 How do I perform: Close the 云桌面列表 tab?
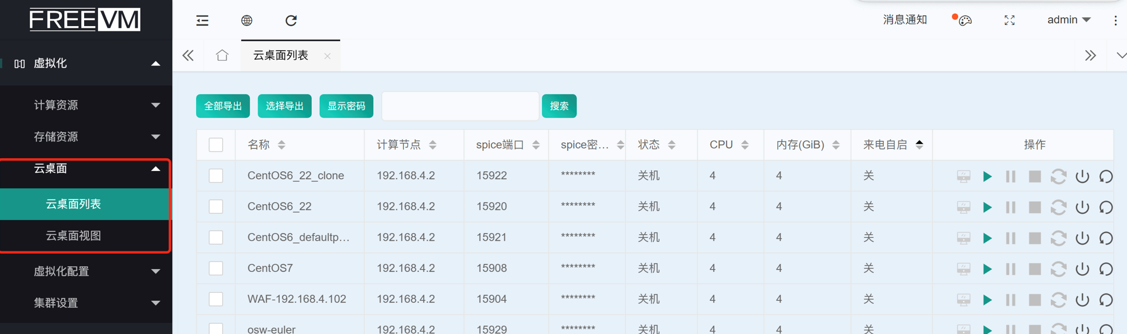[327, 56]
